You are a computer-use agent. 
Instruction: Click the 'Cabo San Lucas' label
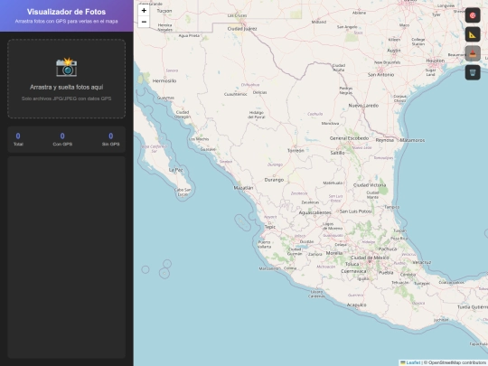click(183, 192)
